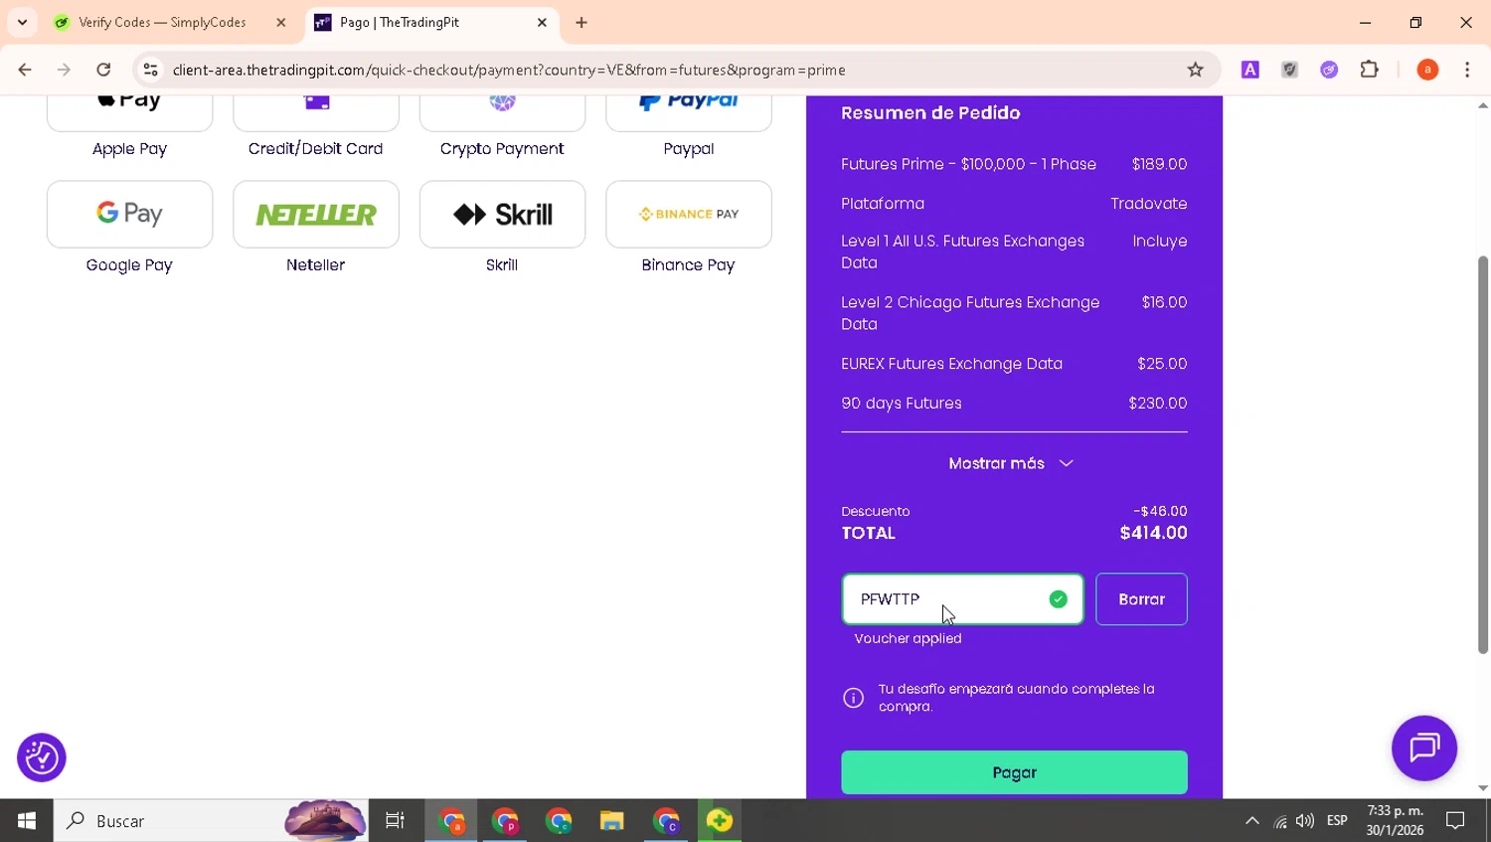
Task: Open a new browser tab
Action: [x=581, y=22]
